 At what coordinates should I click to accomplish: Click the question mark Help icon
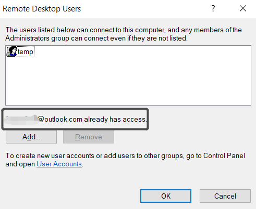coord(213,8)
